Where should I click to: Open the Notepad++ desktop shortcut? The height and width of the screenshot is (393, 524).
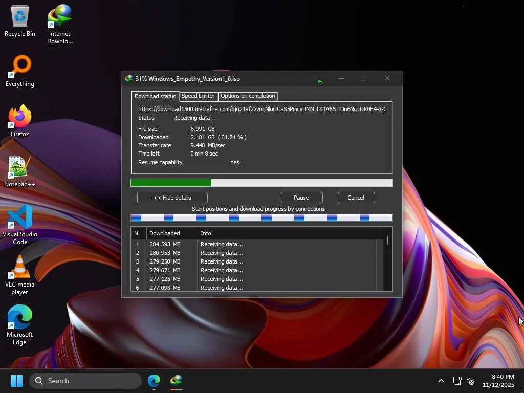point(20,171)
